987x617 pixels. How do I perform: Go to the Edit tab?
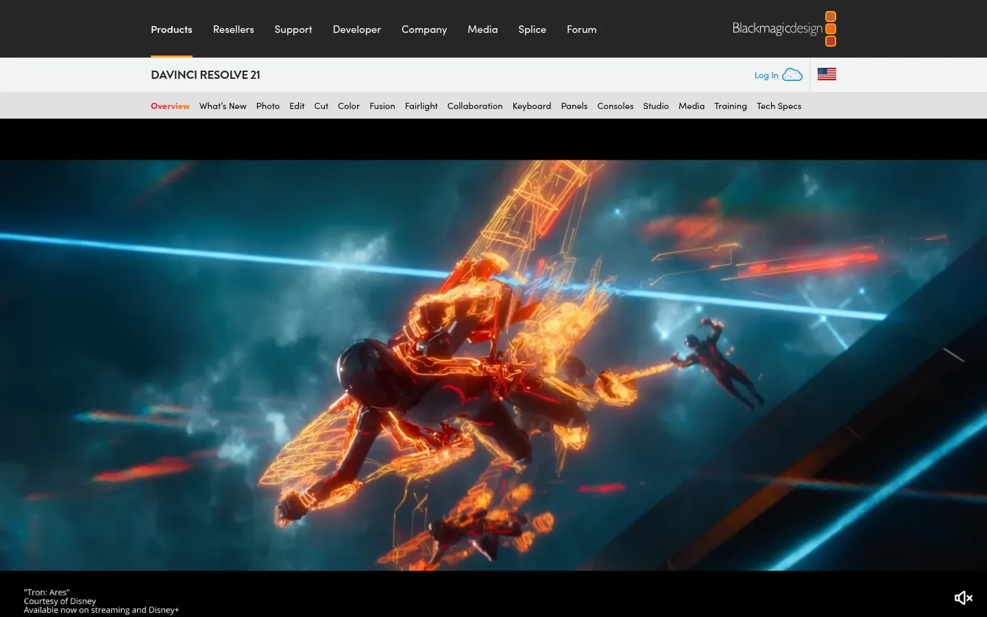(x=297, y=106)
